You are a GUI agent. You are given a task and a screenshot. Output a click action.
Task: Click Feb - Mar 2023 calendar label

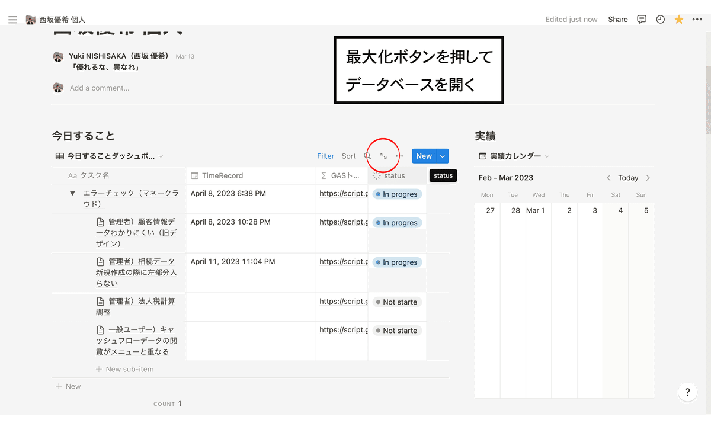[506, 178]
